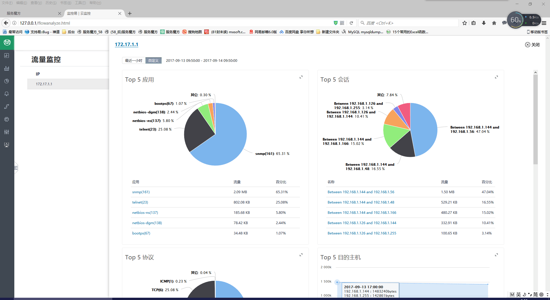Open netbios-ns(137) application link
Screen dimensions: 550x300
pyautogui.click(x=145, y=213)
